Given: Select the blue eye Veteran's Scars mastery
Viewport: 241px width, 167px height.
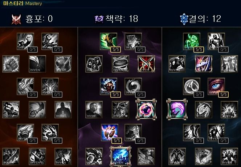Looking at the screenshot, I should pos(216,86).
